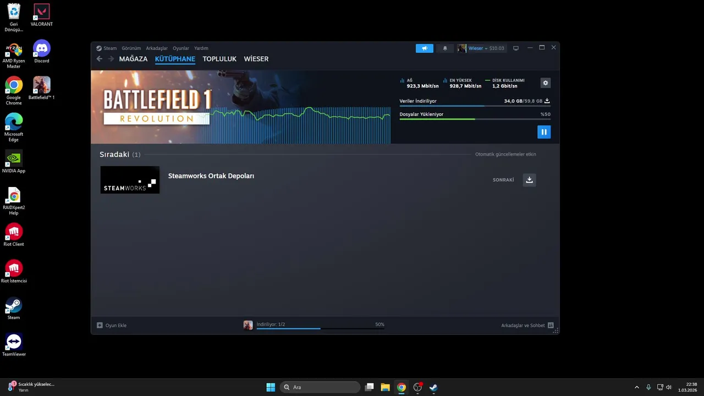This screenshot has height=396, width=704.
Task: Open the Yardım menu
Action: tap(201, 48)
